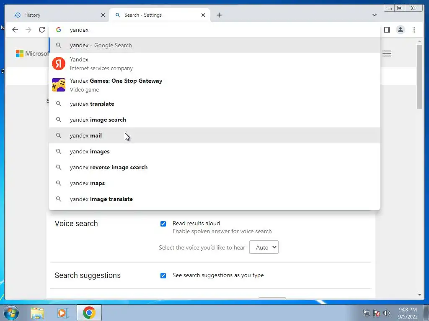Click magnifier icon beside yandex translate
The width and height of the screenshot is (429, 321).
tap(59, 104)
